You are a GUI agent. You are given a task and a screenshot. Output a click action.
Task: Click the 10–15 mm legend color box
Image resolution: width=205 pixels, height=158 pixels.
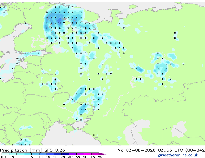[x=43, y=154]
